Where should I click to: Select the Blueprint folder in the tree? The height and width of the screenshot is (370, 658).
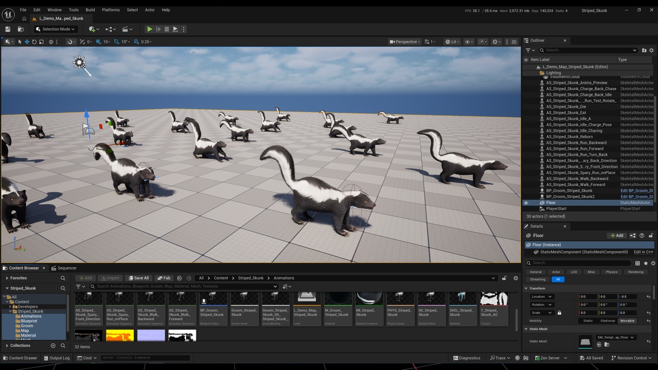pyautogui.click(x=29, y=321)
